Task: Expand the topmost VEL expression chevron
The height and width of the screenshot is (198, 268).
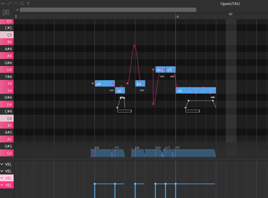Action: [2, 164]
